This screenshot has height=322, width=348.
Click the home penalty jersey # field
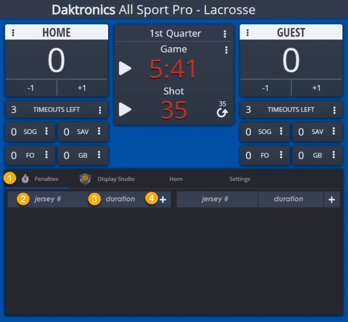pyautogui.click(x=48, y=199)
